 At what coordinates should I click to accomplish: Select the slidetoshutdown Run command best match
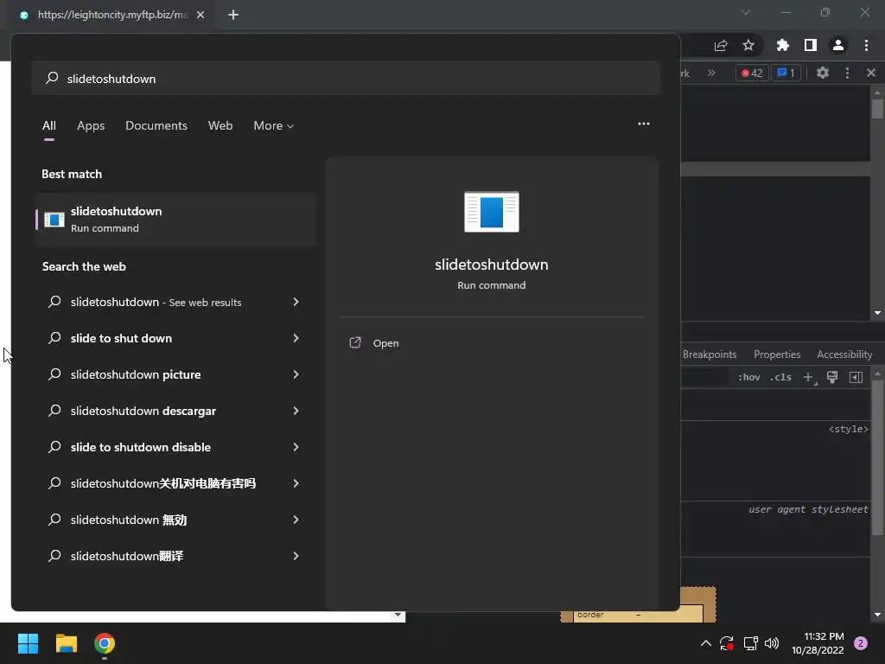175,219
